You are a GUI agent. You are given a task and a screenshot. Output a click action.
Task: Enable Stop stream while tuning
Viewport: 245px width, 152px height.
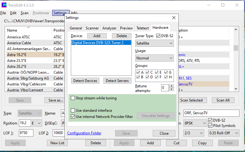pyautogui.click(x=73, y=98)
